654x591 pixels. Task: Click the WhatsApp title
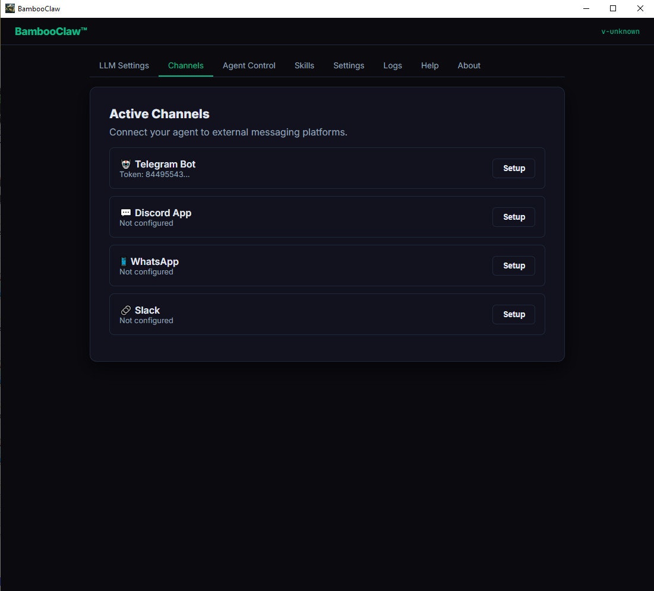point(155,261)
